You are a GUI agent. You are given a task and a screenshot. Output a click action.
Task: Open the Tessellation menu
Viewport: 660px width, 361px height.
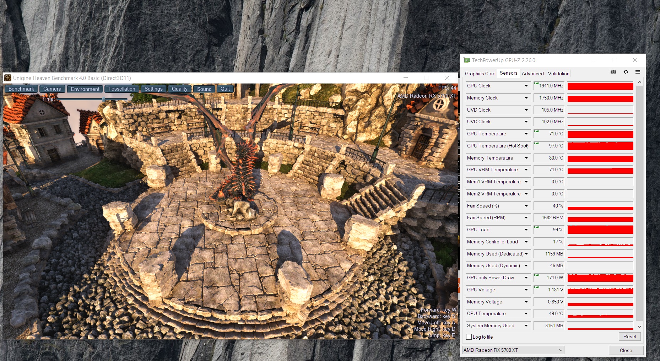click(x=122, y=89)
